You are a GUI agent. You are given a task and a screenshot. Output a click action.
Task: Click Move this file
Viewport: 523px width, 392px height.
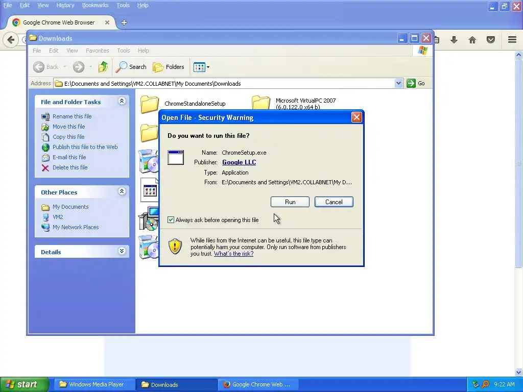click(69, 127)
